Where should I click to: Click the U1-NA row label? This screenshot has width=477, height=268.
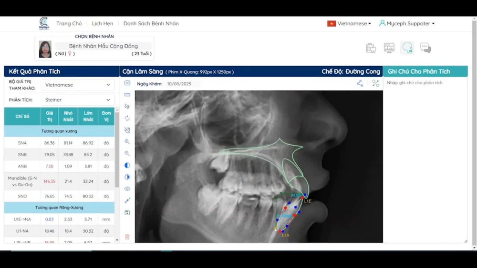click(22, 231)
